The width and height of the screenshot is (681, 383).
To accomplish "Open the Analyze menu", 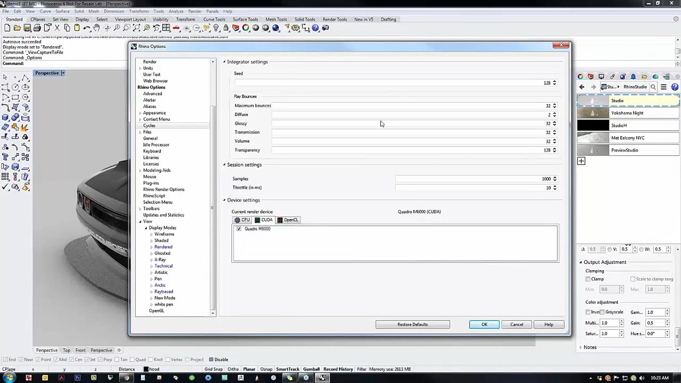I will [176, 11].
